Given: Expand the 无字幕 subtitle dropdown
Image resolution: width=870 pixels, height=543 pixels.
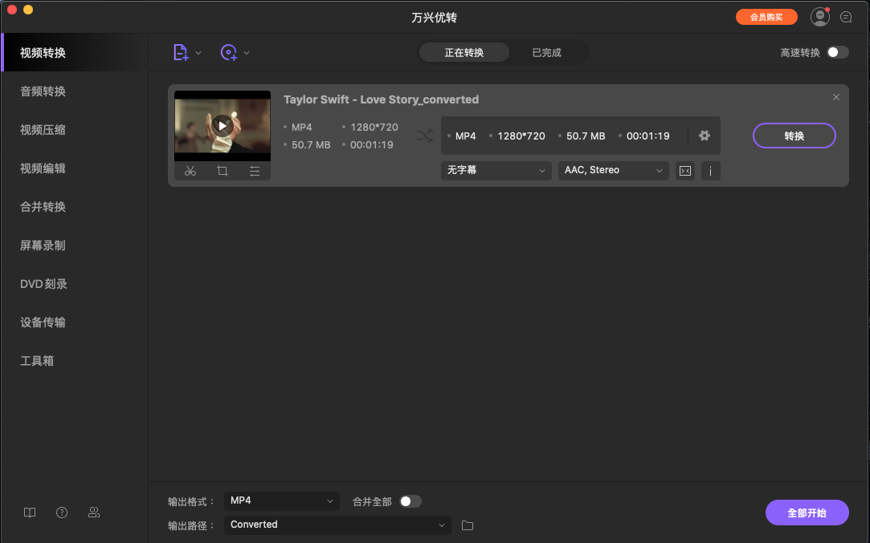Looking at the screenshot, I should tap(496, 170).
